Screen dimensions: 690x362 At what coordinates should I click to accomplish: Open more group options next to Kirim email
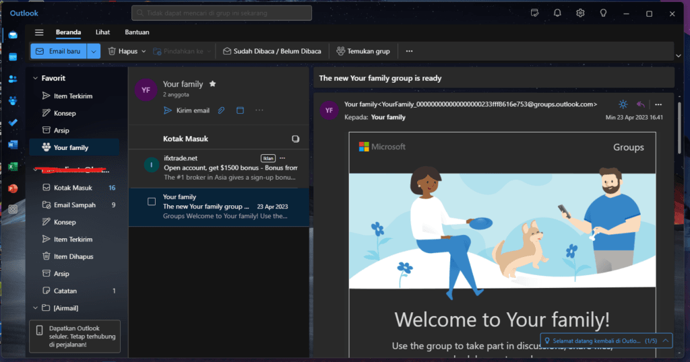point(259,110)
